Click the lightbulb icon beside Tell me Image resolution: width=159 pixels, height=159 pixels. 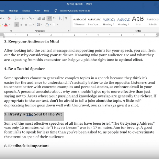(x=56, y=11)
